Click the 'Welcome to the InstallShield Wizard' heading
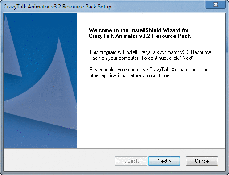This screenshot has width=229, height=175. [139, 33]
